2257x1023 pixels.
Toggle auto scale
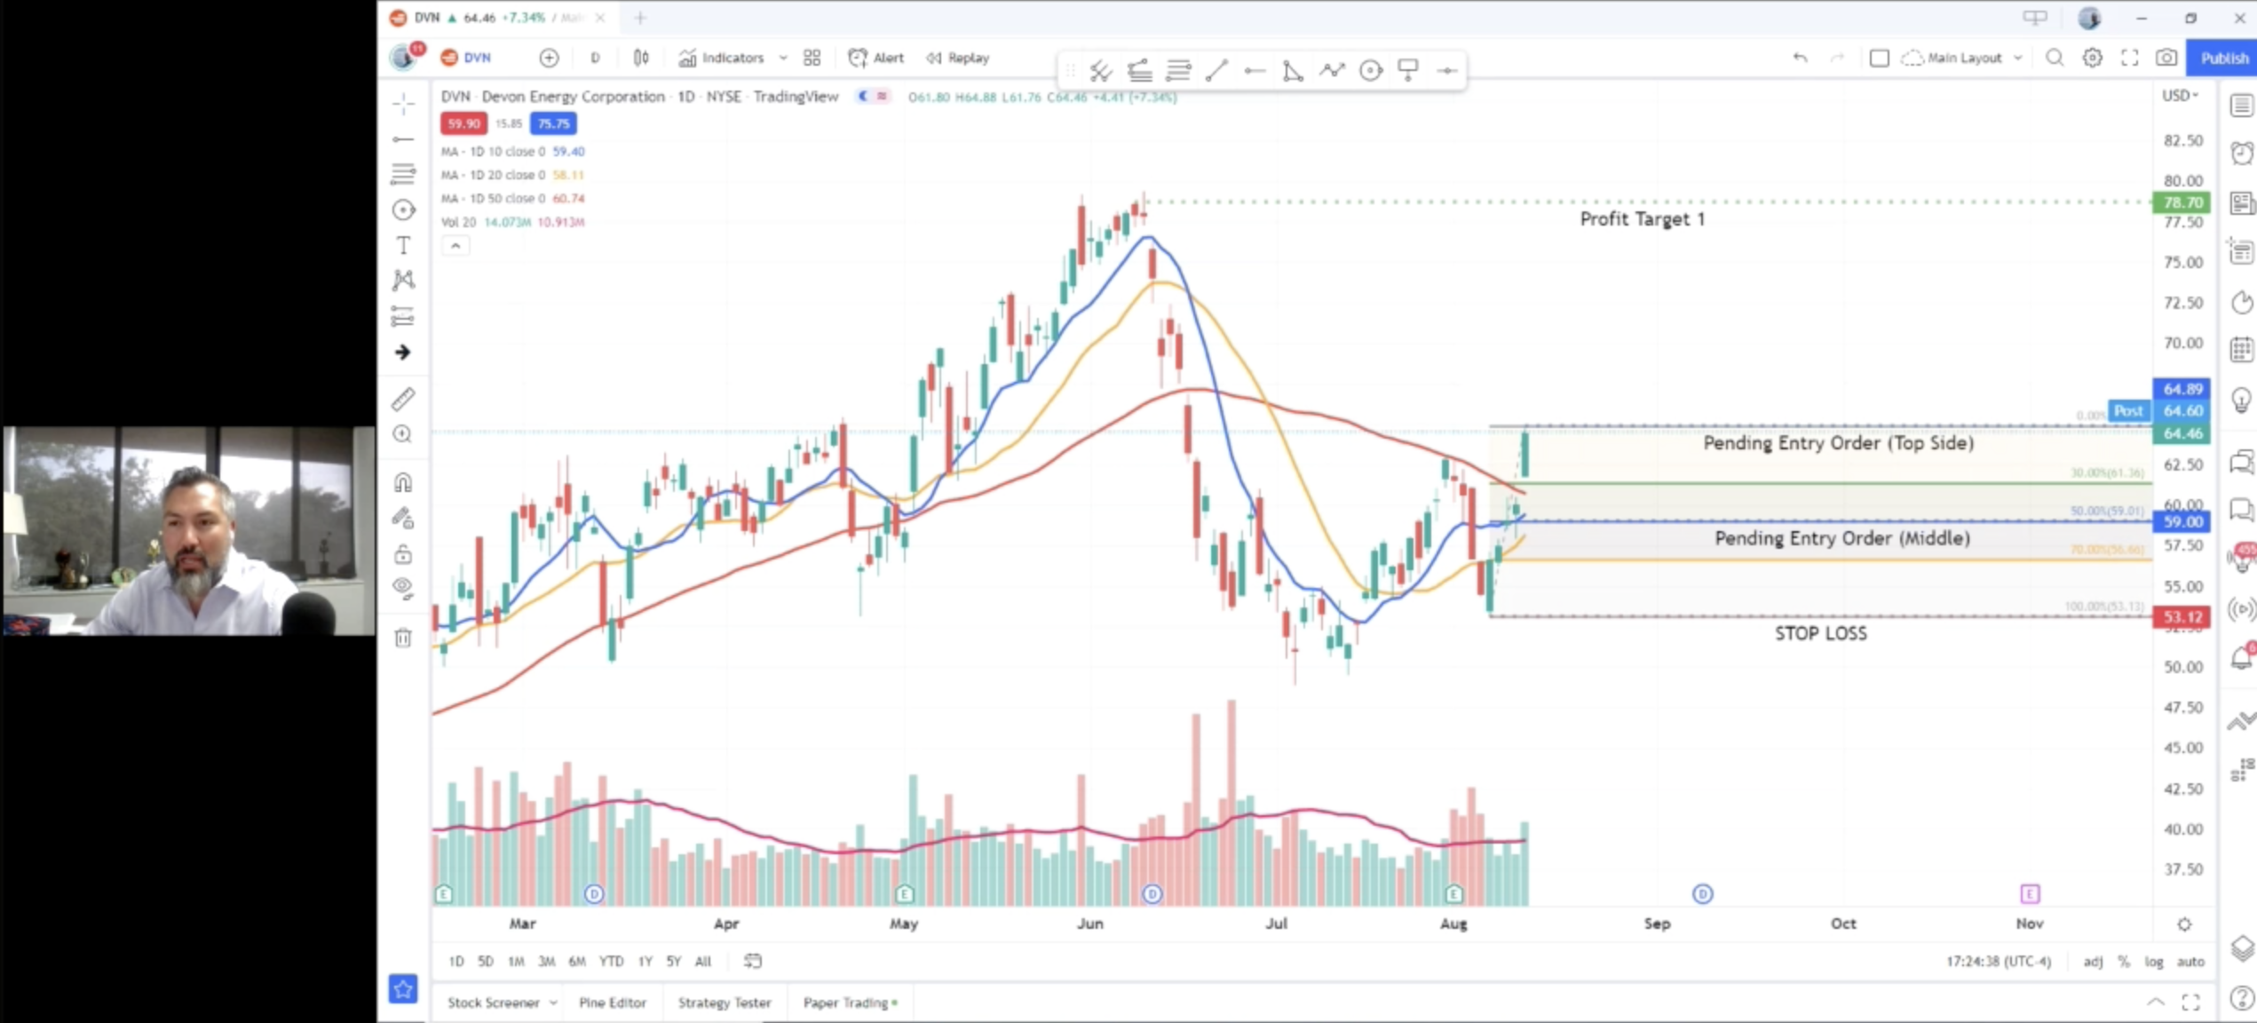click(x=2190, y=961)
